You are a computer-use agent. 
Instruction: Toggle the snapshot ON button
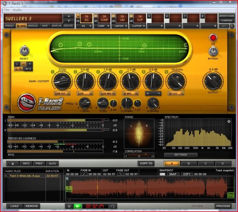tap(162, 174)
